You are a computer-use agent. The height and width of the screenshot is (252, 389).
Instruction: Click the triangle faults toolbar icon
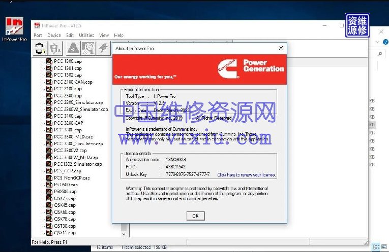(x=73, y=48)
